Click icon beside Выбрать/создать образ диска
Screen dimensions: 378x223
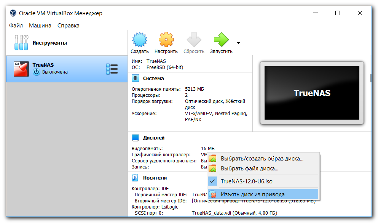tap(213, 158)
